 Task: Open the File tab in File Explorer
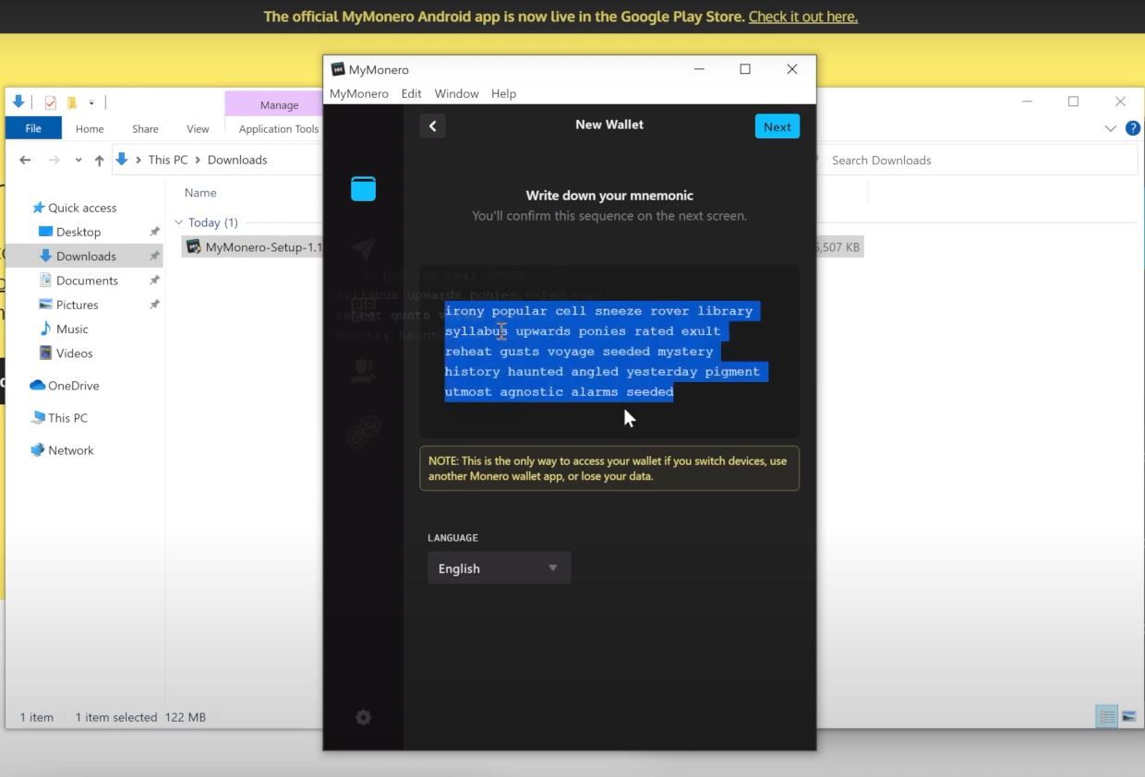pos(33,128)
